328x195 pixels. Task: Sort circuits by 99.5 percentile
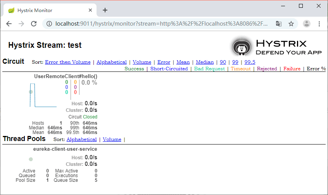(250, 62)
